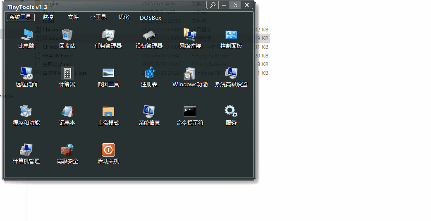Open the 网络连接 network connections icon
This screenshot has height=221, width=431.
pos(190,36)
